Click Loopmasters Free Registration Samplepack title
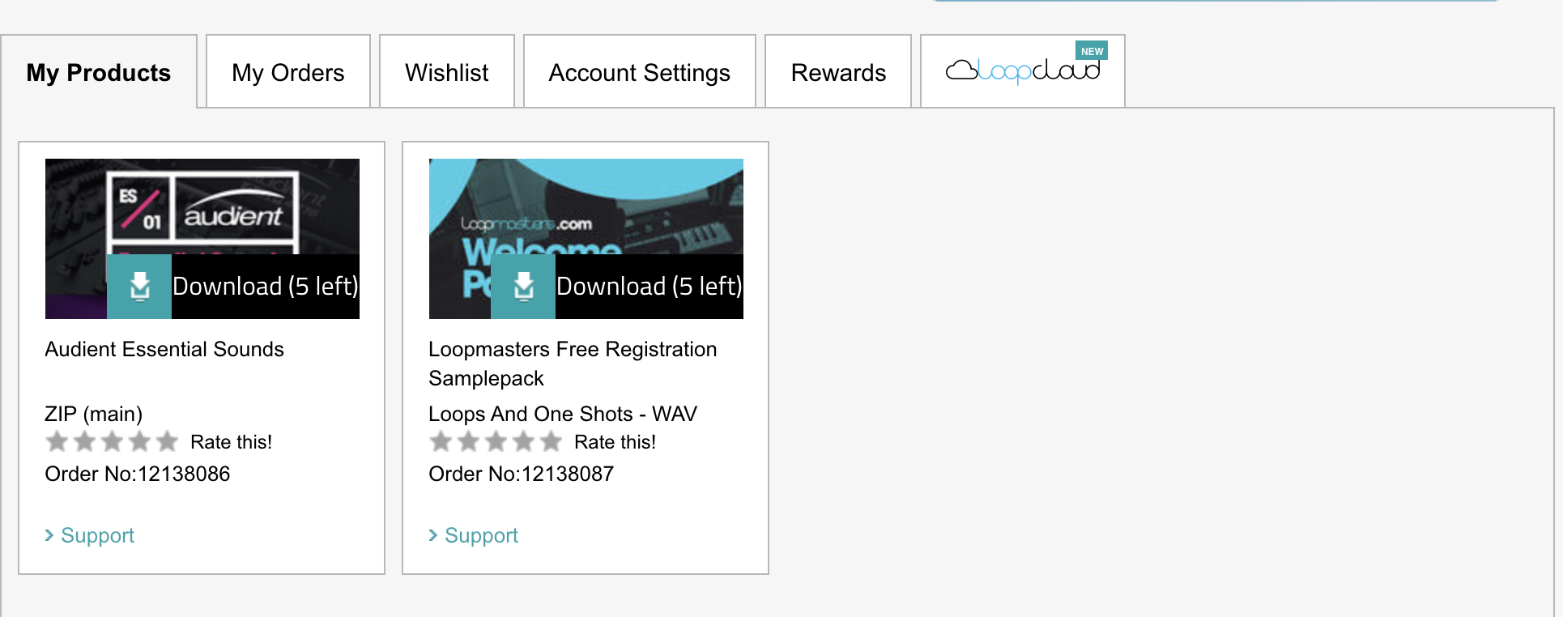 (x=573, y=364)
